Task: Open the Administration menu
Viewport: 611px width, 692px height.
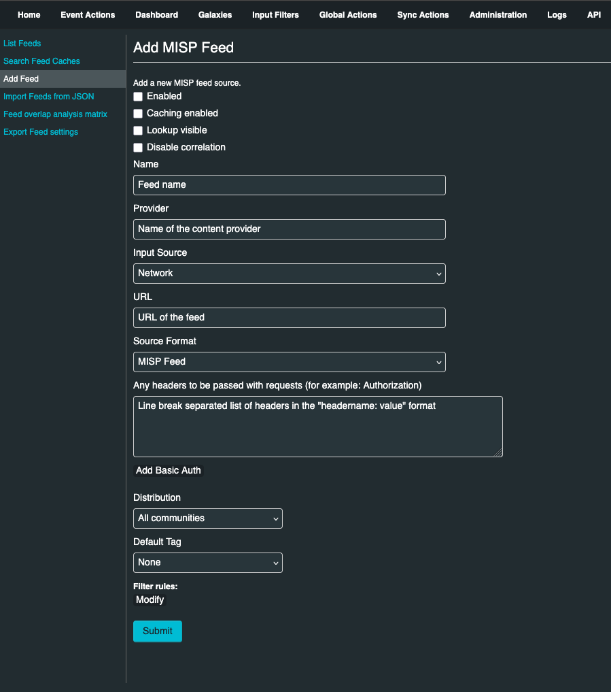Action: pos(497,15)
